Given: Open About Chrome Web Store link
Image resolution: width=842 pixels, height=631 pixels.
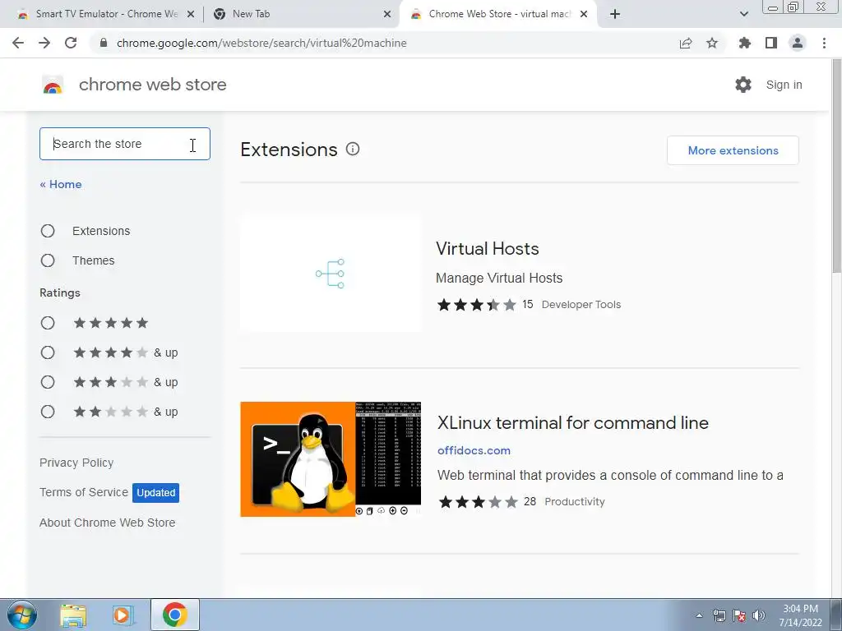Looking at the screenshot, I should pyautogui.click(x=108, y=523).
